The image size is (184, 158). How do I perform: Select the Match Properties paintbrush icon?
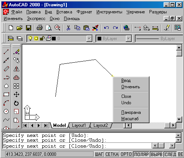pos(95,28)
